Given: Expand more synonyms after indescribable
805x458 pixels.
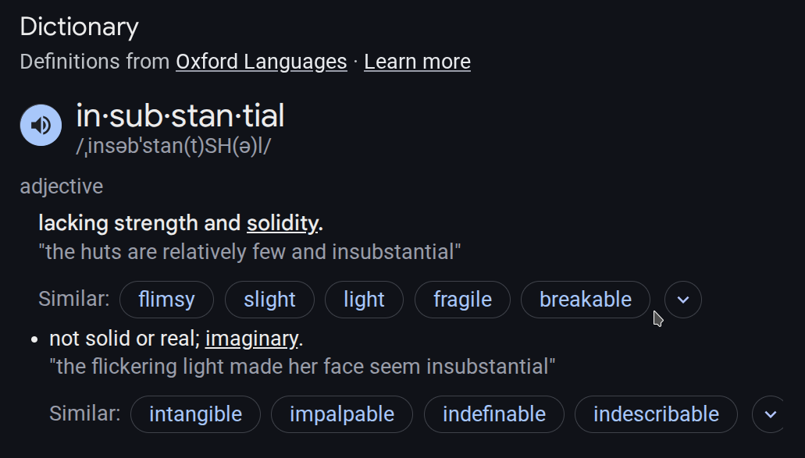Looking at the screenshot, I should pos(771,414).
